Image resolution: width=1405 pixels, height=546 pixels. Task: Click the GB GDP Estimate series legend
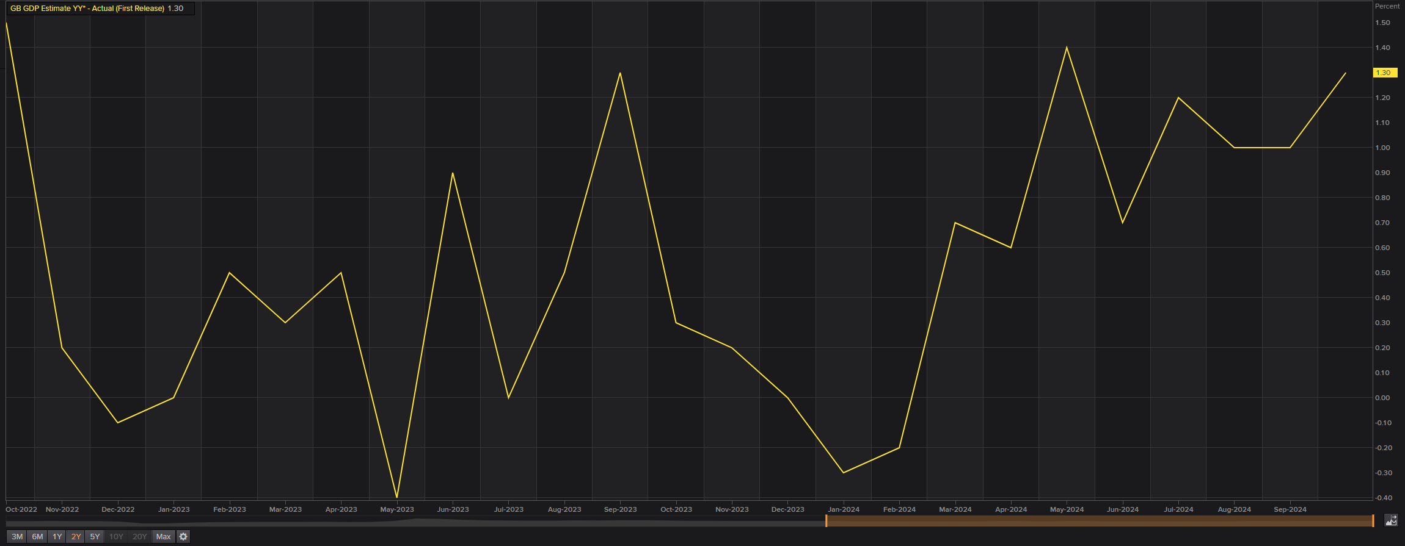(x=87, y=9)
